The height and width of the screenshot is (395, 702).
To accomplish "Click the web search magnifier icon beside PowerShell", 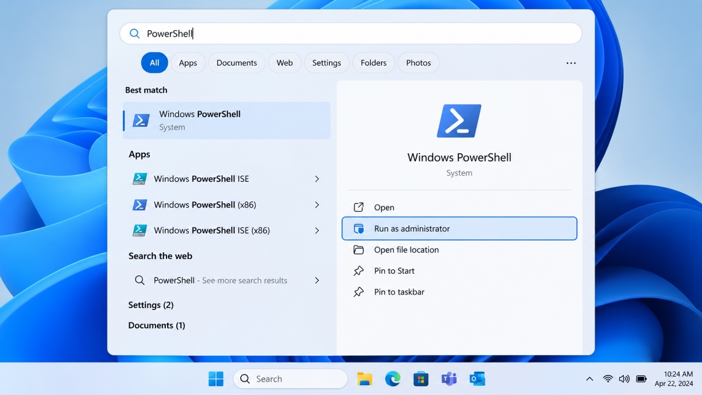I will coord(140,280).
